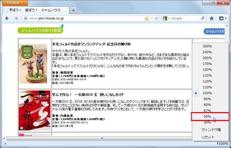Click the site identity globe icon

click(26, 18)
